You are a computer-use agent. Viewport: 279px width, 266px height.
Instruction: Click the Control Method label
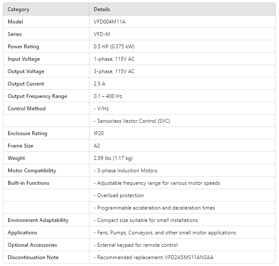27,109
